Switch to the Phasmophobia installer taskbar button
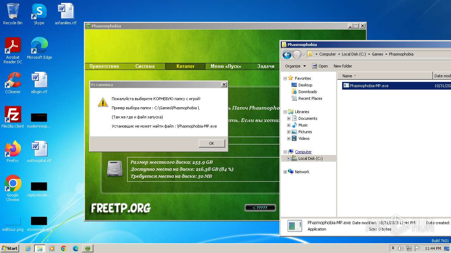The width and height of the screenshot is (451, 253). 88,248
